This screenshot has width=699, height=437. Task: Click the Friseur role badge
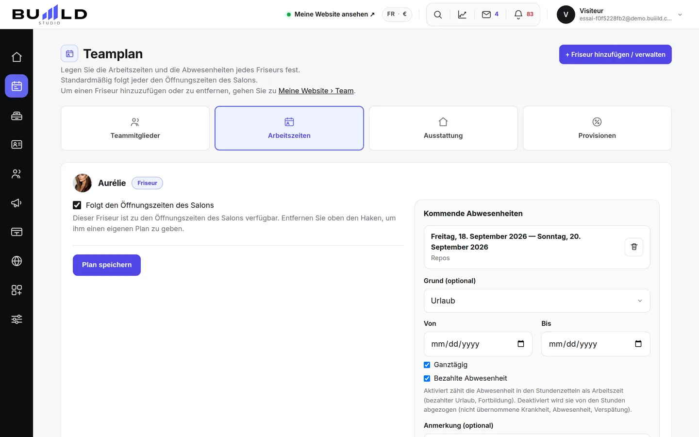point(147,183)
